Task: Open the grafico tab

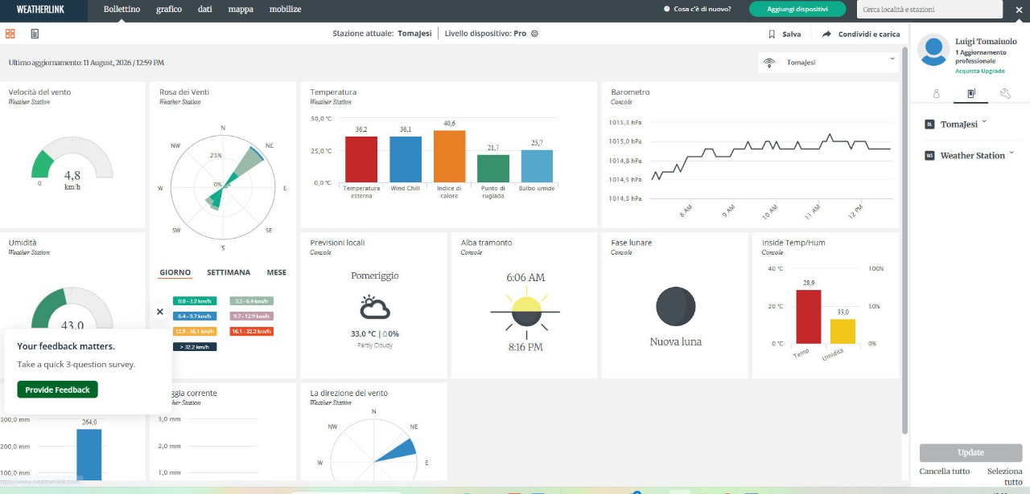Action: (169, 10)
